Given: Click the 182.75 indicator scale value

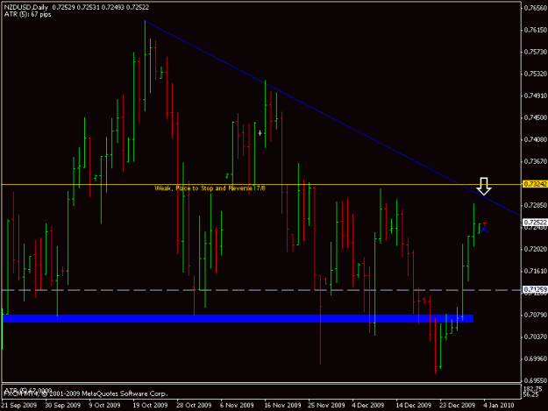Looking at the screenshot, I should click(x=532, y=388).
